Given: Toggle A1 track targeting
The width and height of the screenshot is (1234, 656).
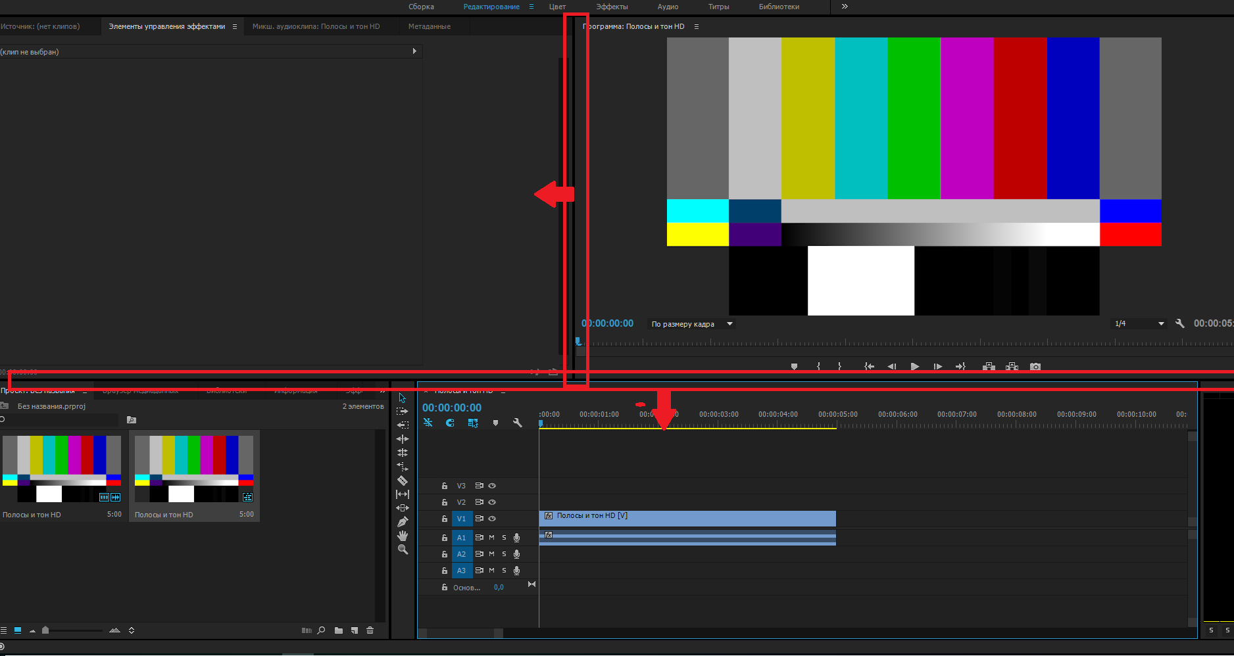Looking at the screenshot, I should 462,538.
